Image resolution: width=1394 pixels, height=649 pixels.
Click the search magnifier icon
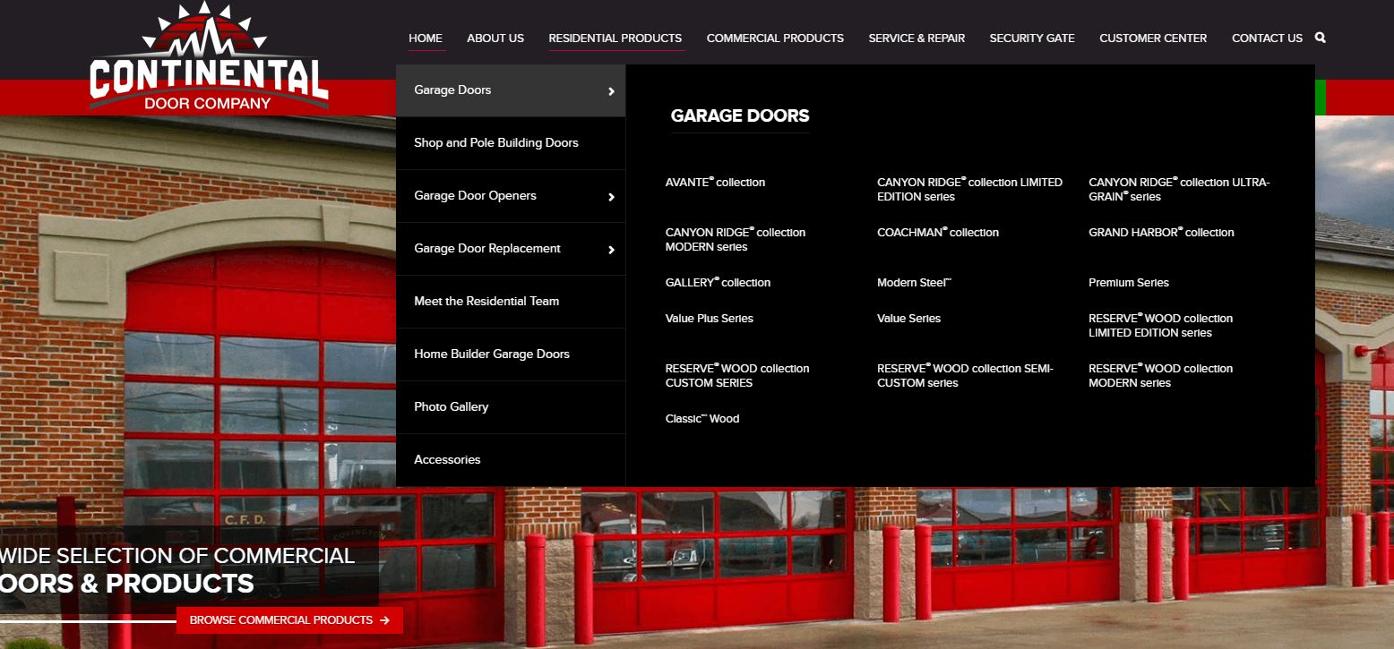1320,38
